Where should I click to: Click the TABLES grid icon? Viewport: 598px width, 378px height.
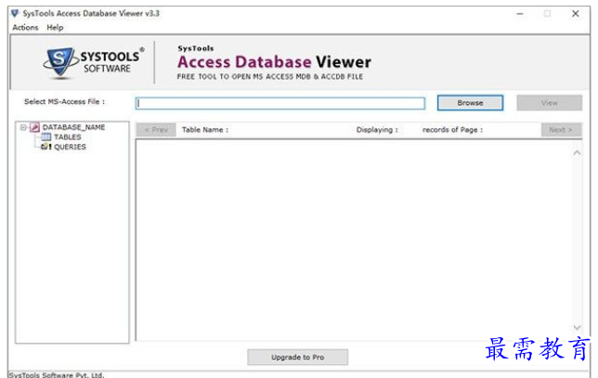point(46,137)
